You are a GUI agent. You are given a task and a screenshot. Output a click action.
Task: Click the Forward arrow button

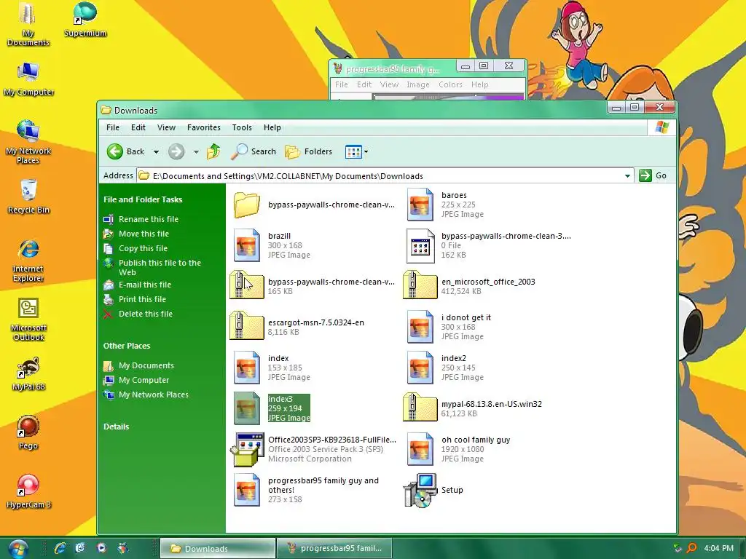tap(176, 151)
